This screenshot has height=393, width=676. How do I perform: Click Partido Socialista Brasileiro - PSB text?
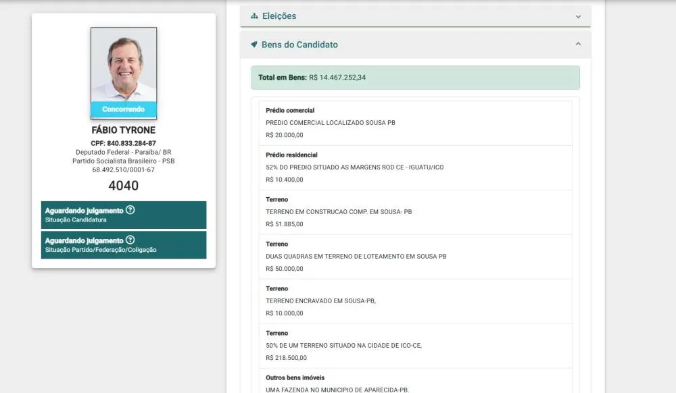[123, 161]
